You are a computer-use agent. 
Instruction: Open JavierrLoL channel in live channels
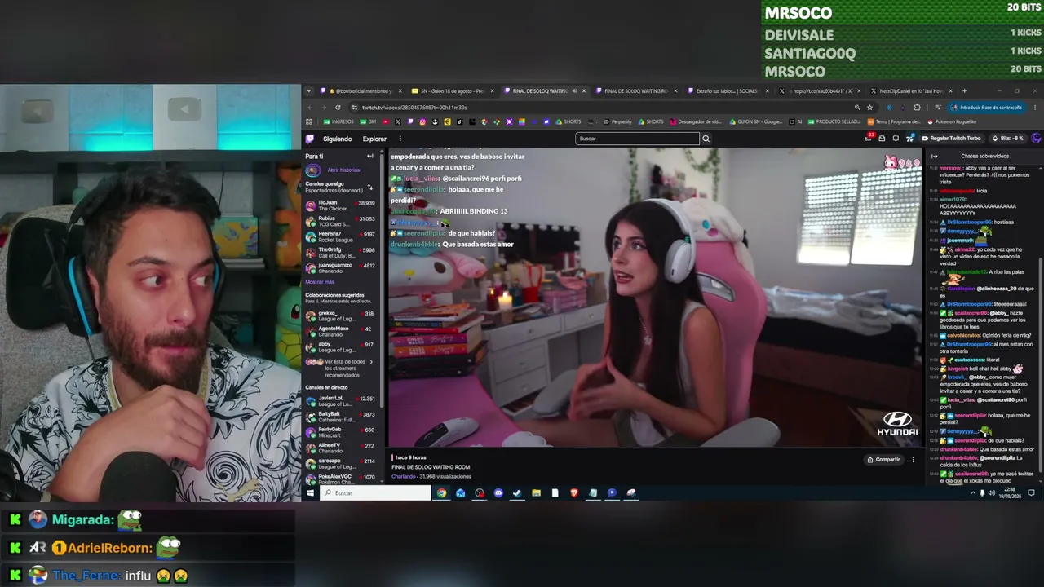click(340, 401)
